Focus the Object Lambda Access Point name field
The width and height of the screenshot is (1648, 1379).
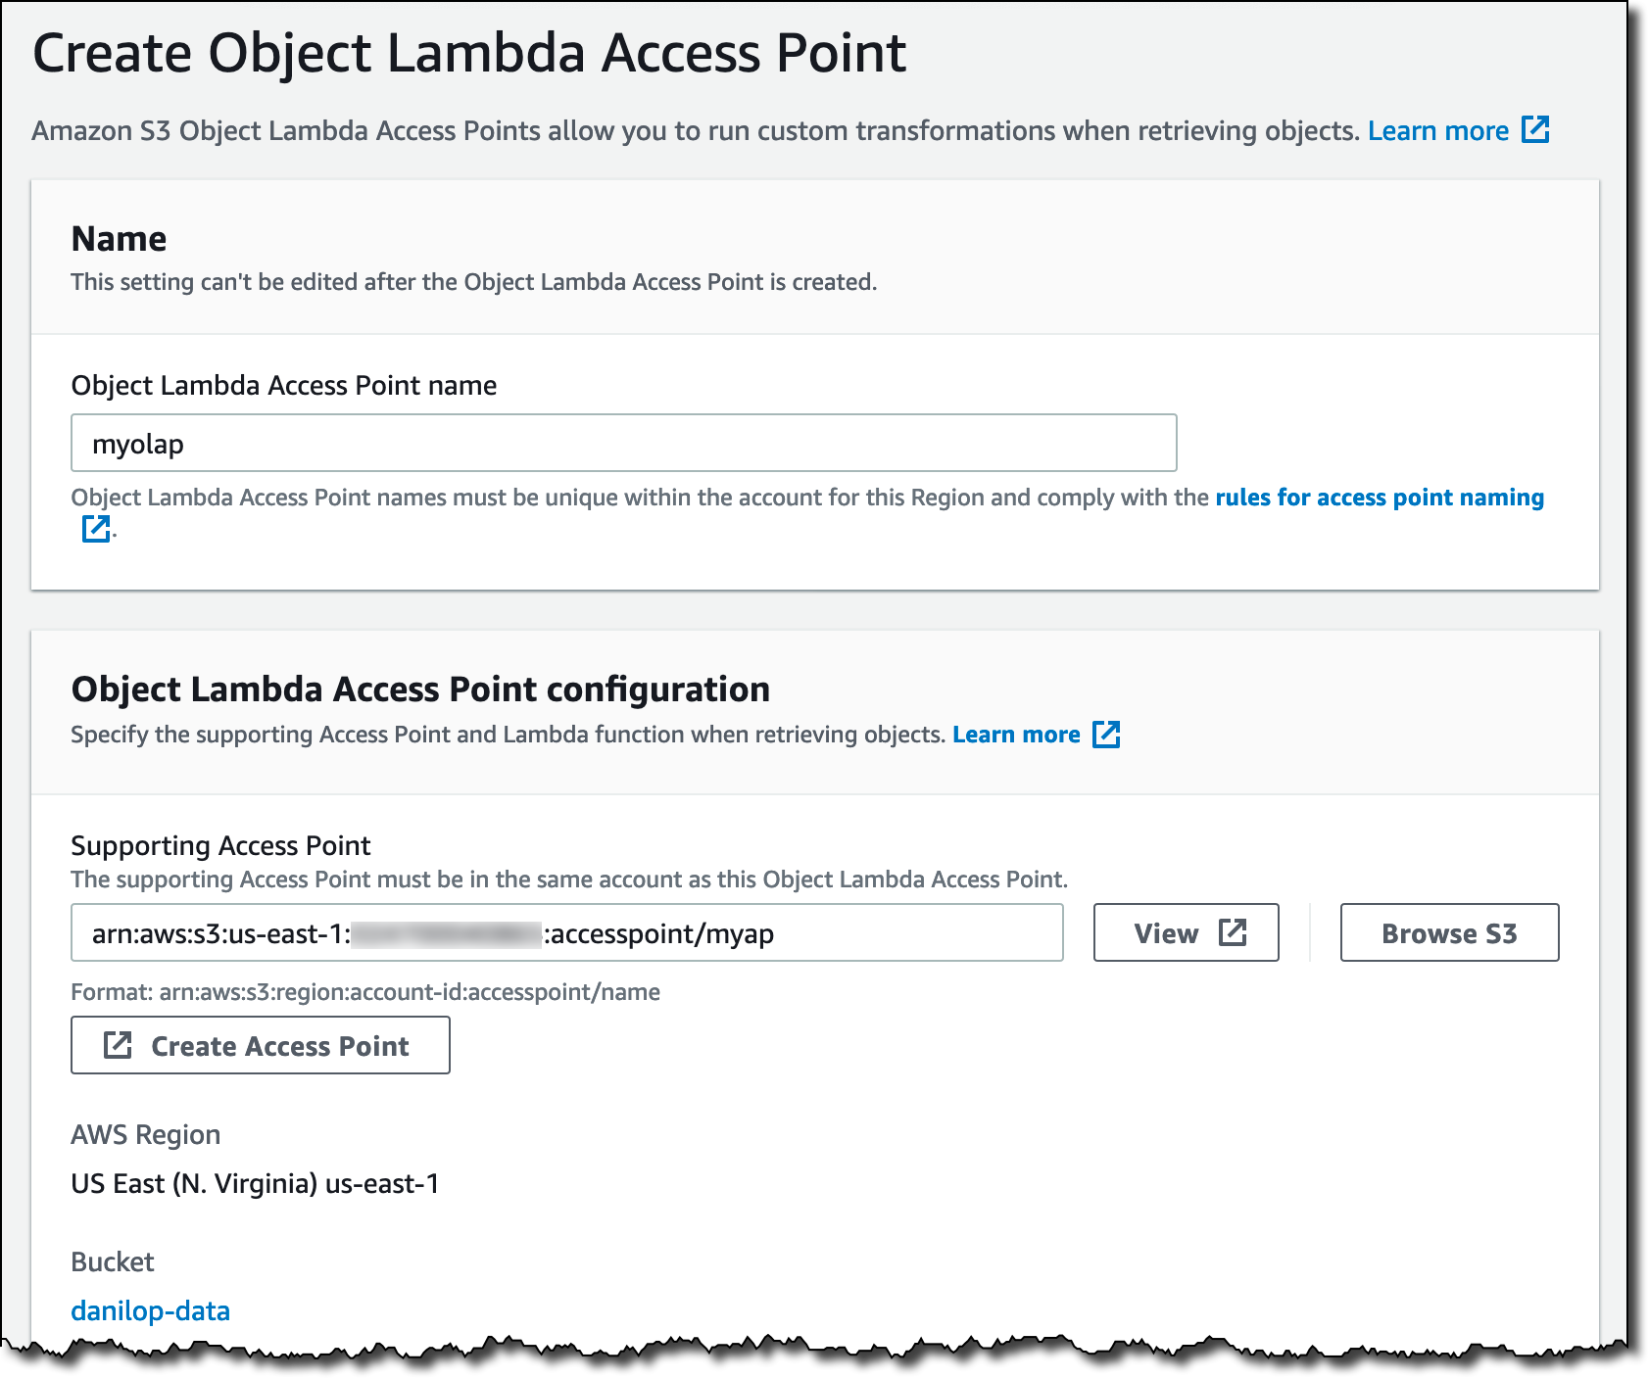pyautogui.click(x=624, y=443)
